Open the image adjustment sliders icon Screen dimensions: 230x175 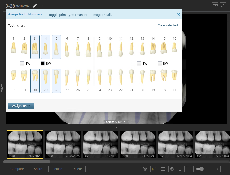[x=163, y=169]
